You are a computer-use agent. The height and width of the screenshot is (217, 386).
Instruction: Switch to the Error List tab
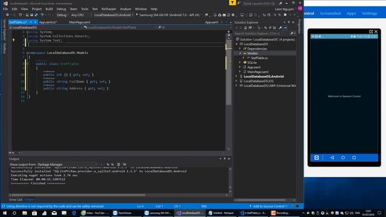tap(16, 200)
